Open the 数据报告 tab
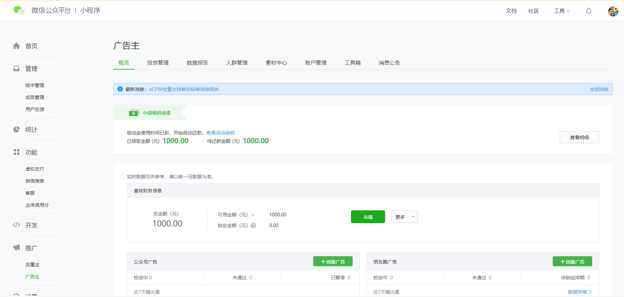Image resolution: width=624 pixels, height=297 pixels. (x=197, y=63)
